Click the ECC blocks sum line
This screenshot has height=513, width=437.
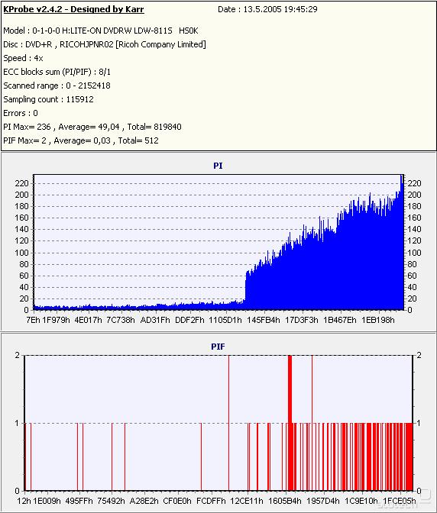click(x=57, y=72)
